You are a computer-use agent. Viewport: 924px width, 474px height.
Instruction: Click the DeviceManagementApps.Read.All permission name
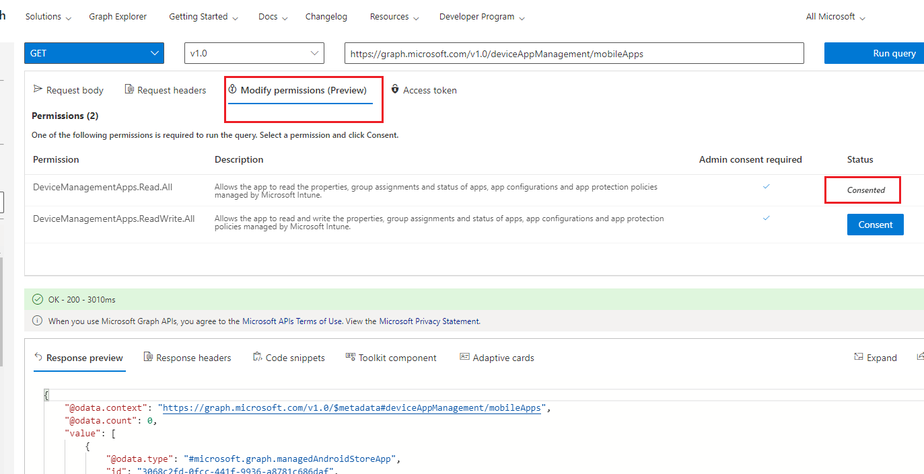tap(102, 187)
